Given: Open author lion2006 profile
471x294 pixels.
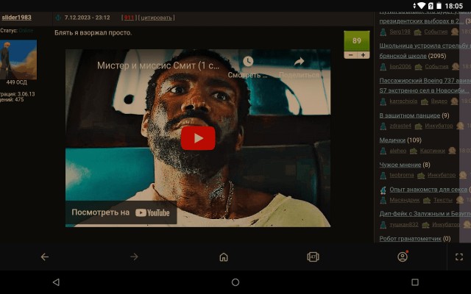Looking at the screenshot, I should [x=400, y=66].
